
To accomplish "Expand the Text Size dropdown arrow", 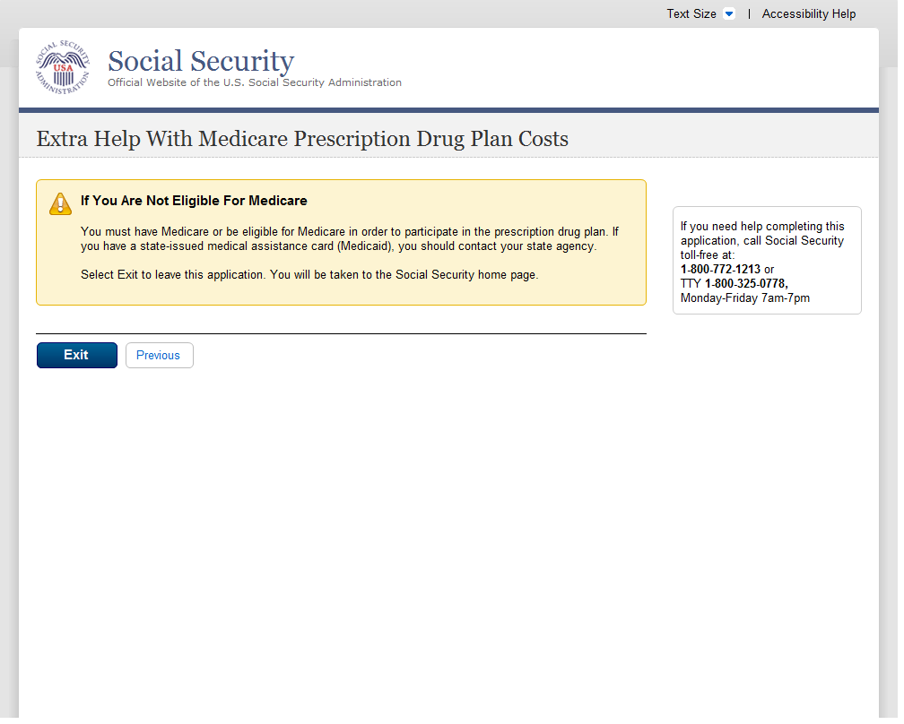I will 728,14.
